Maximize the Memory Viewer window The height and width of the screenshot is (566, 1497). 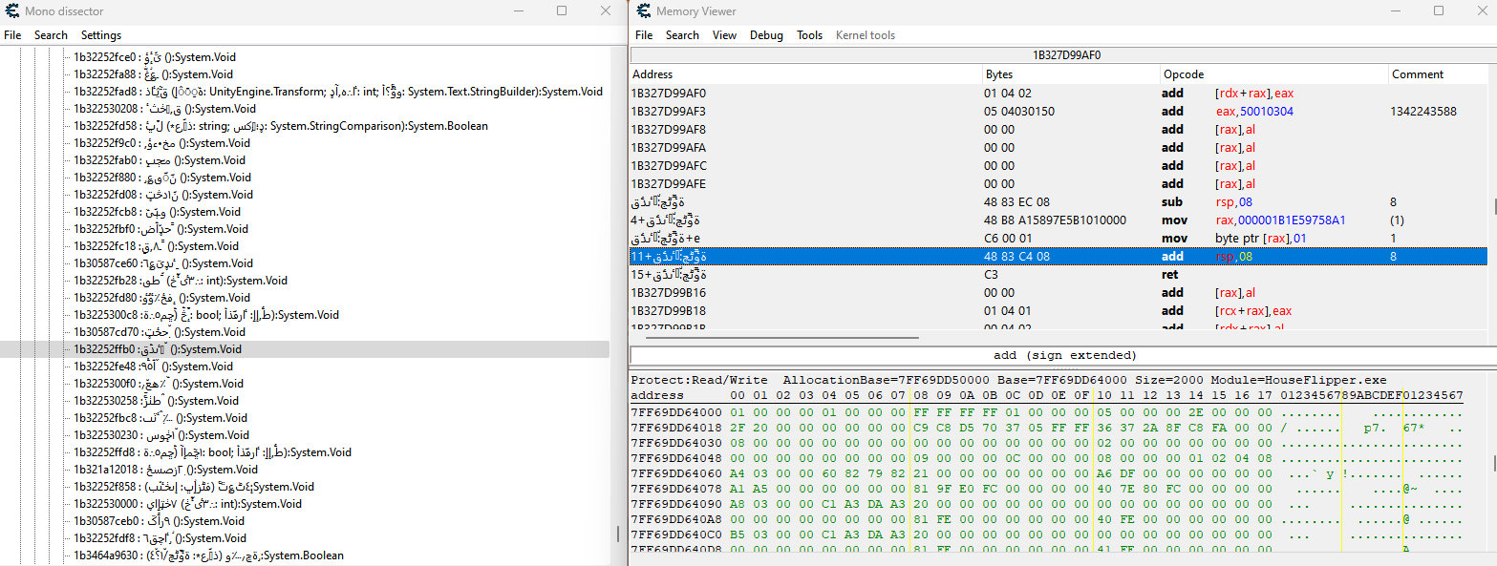coord(1438,10)
